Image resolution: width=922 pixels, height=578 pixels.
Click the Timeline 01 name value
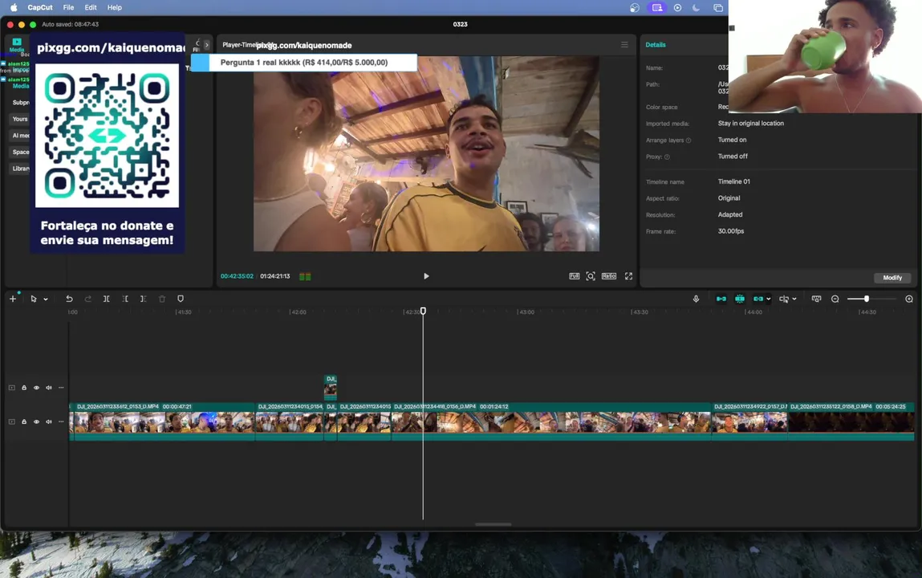[x=734, y=181]
